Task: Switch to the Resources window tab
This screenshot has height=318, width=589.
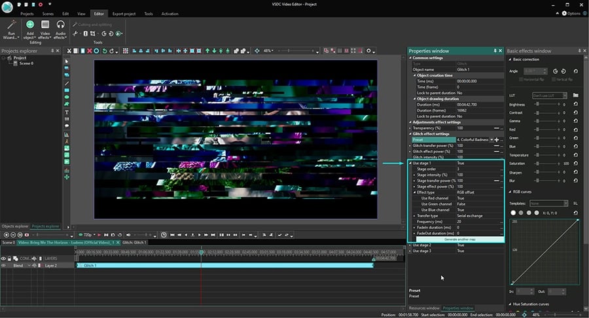Action: tap(423, 308)
